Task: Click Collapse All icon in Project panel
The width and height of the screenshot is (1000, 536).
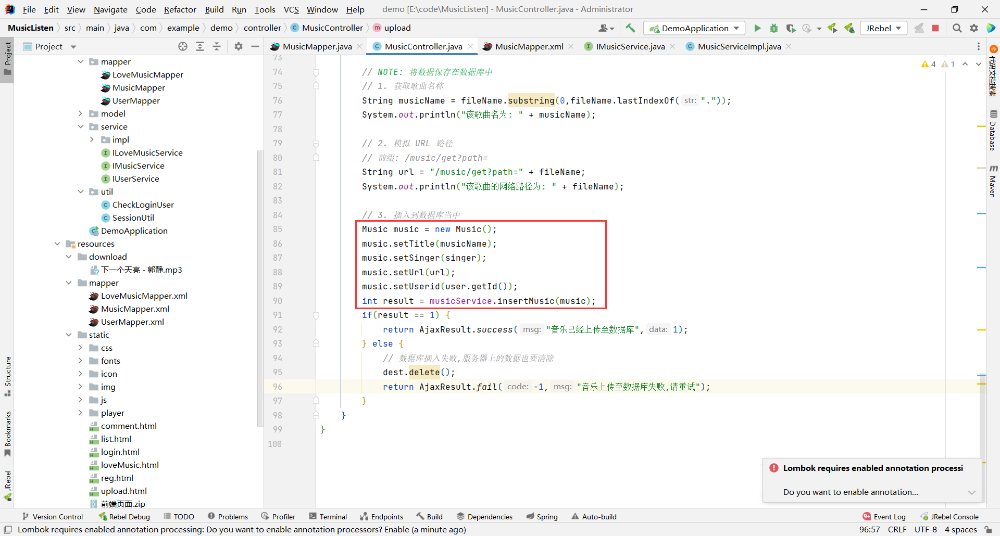Action: pos(217,47)
